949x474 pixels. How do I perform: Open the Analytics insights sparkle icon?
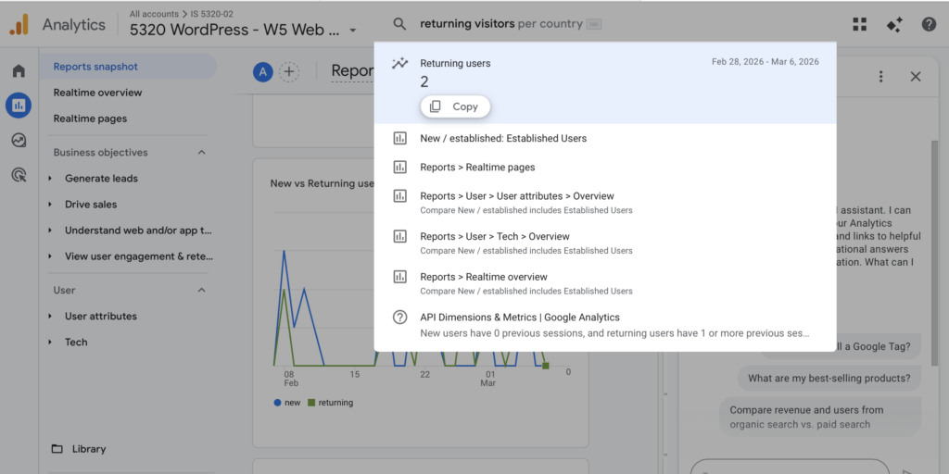pyautogui.click(x=894, y=25)
